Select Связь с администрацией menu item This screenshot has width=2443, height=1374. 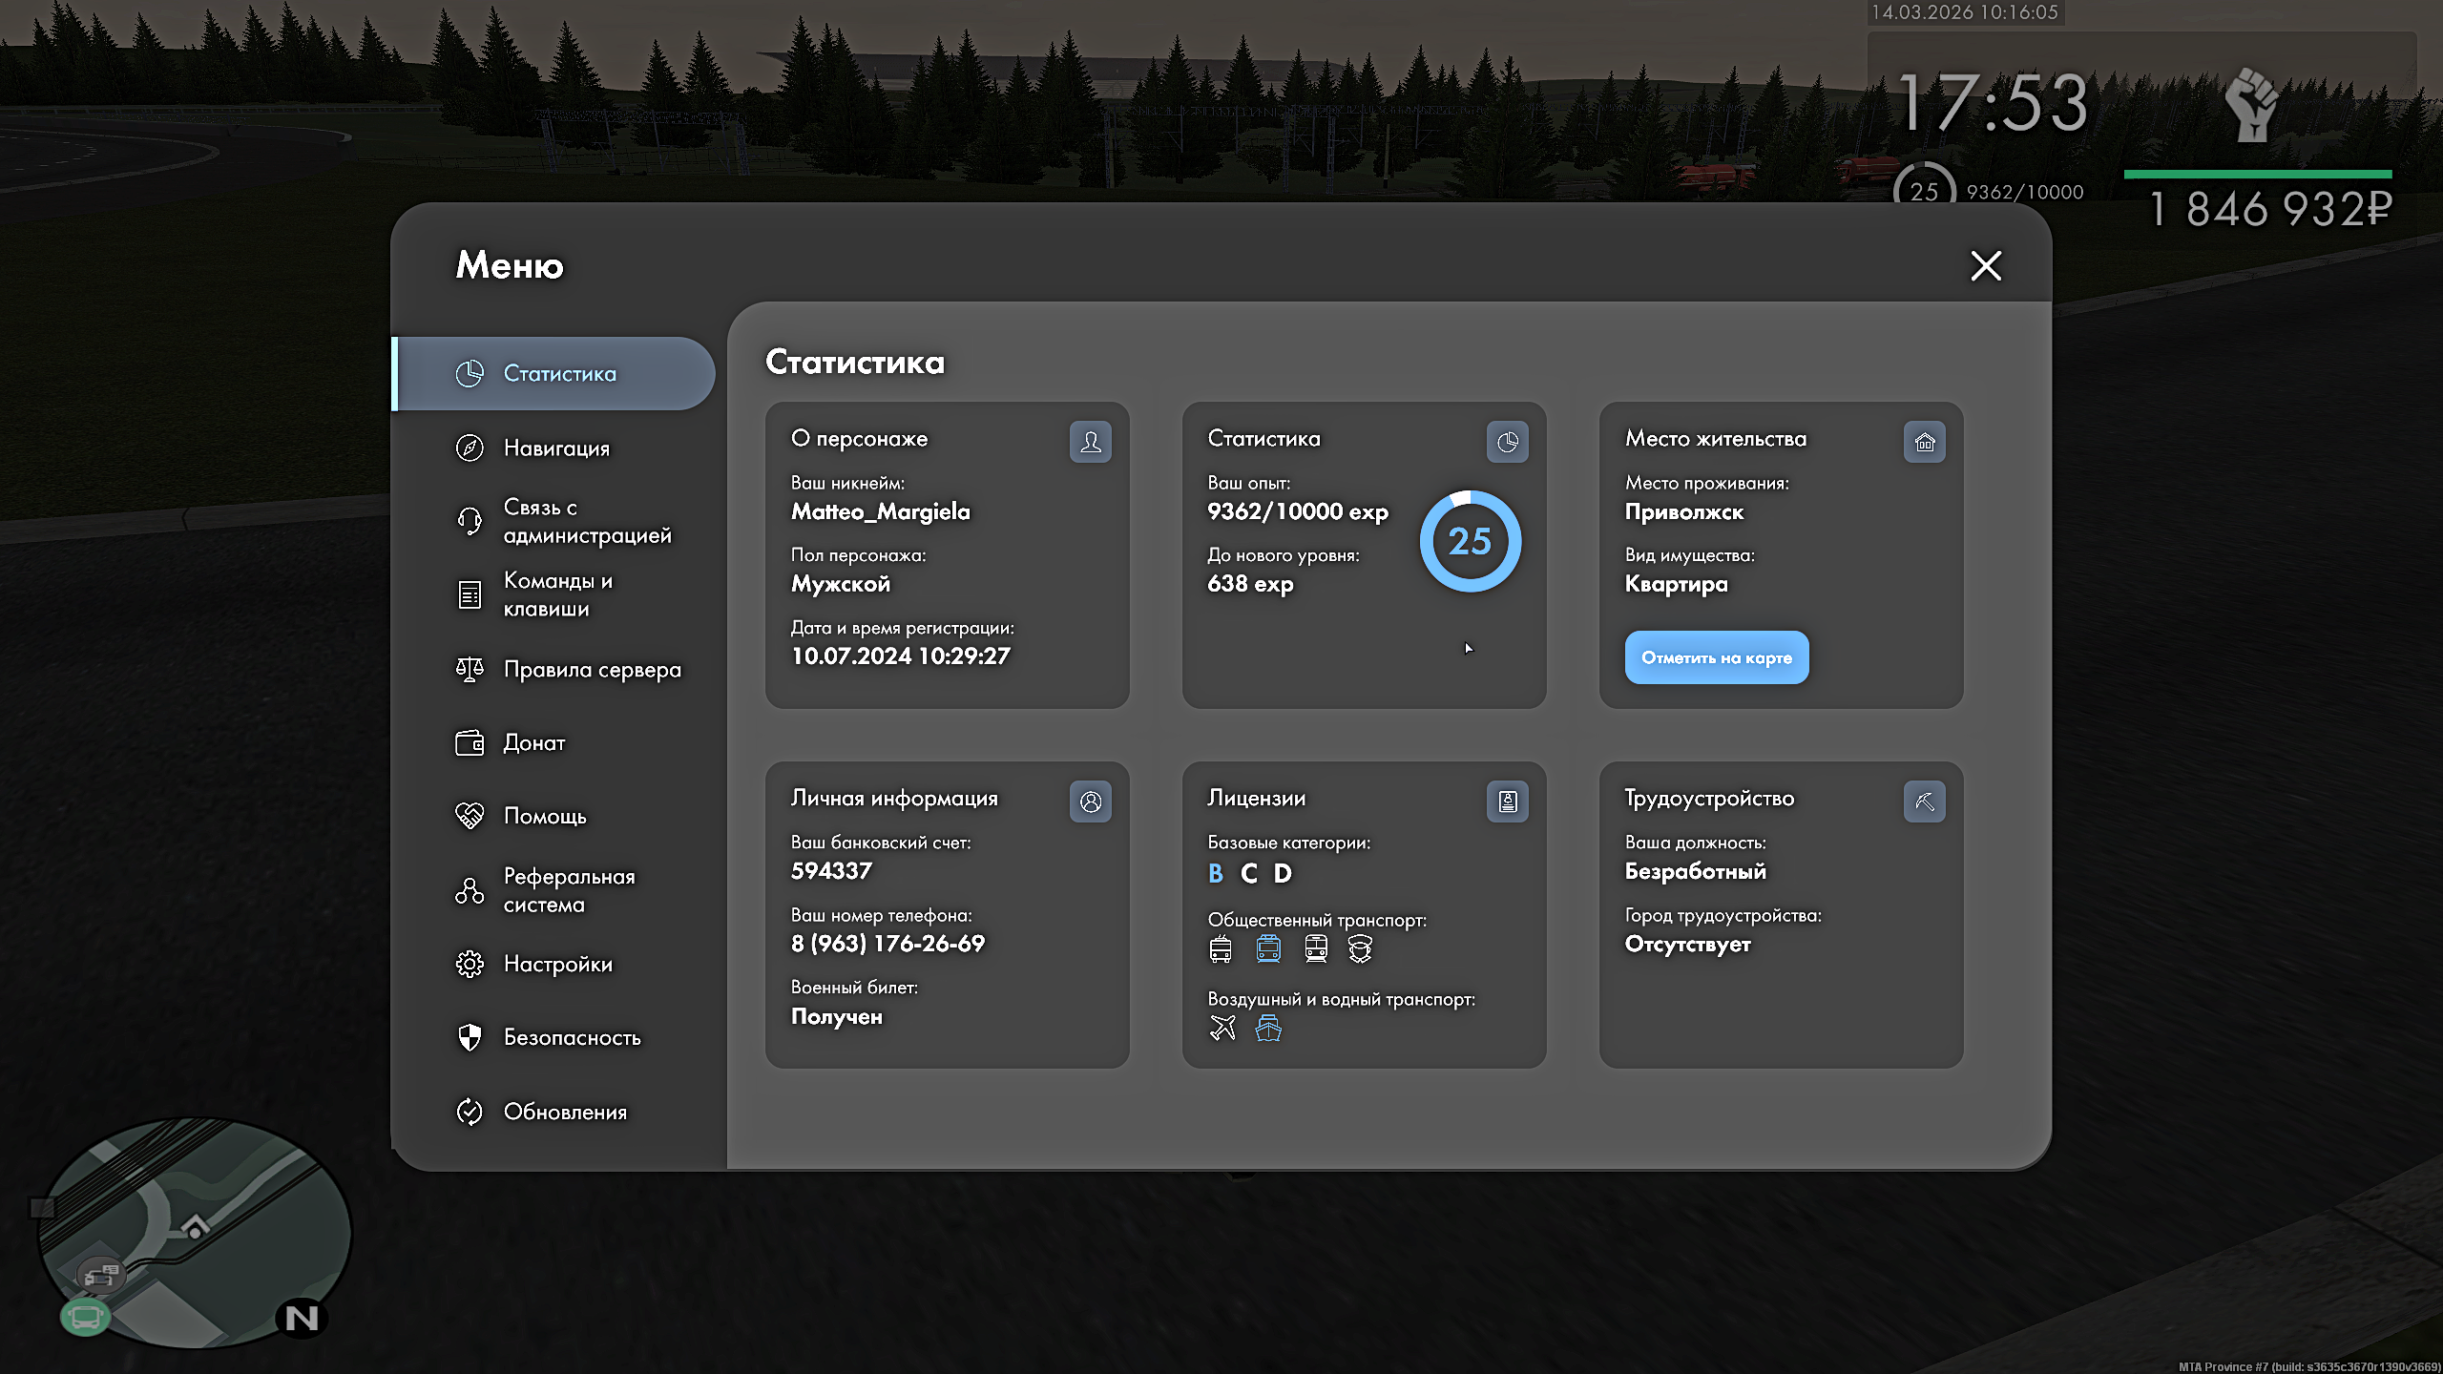click(586, 521)
